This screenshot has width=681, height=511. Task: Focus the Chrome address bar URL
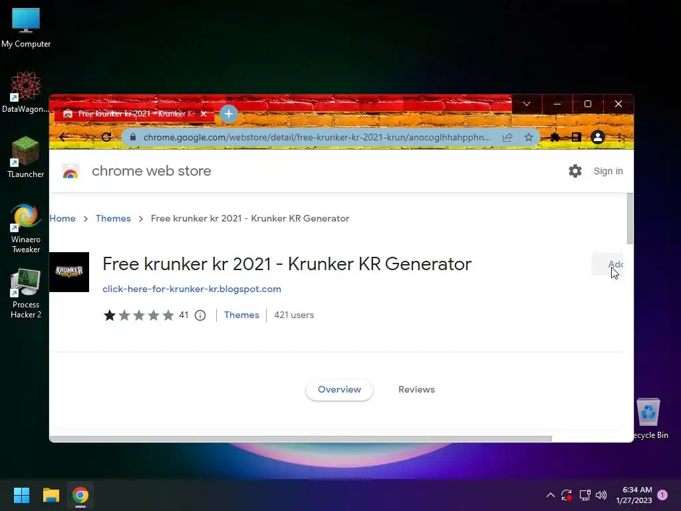tap(317, 137)
